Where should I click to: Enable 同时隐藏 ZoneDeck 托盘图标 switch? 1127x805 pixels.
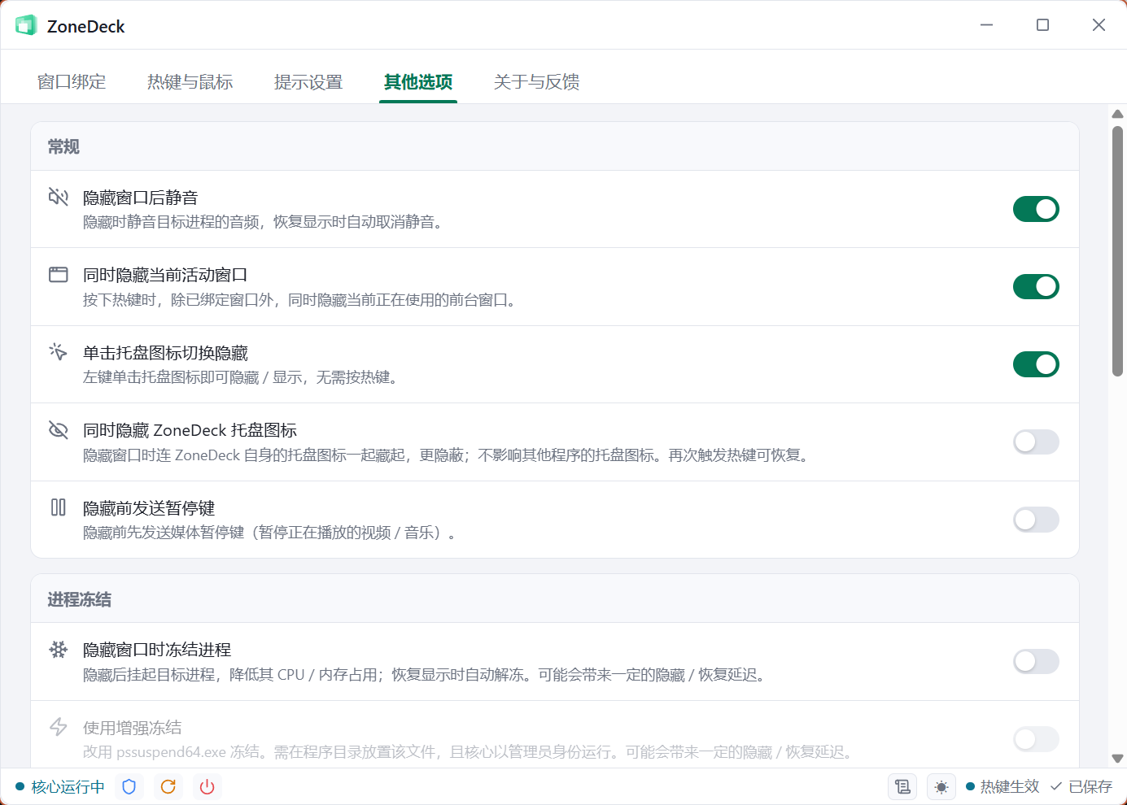click(1036, 442)
